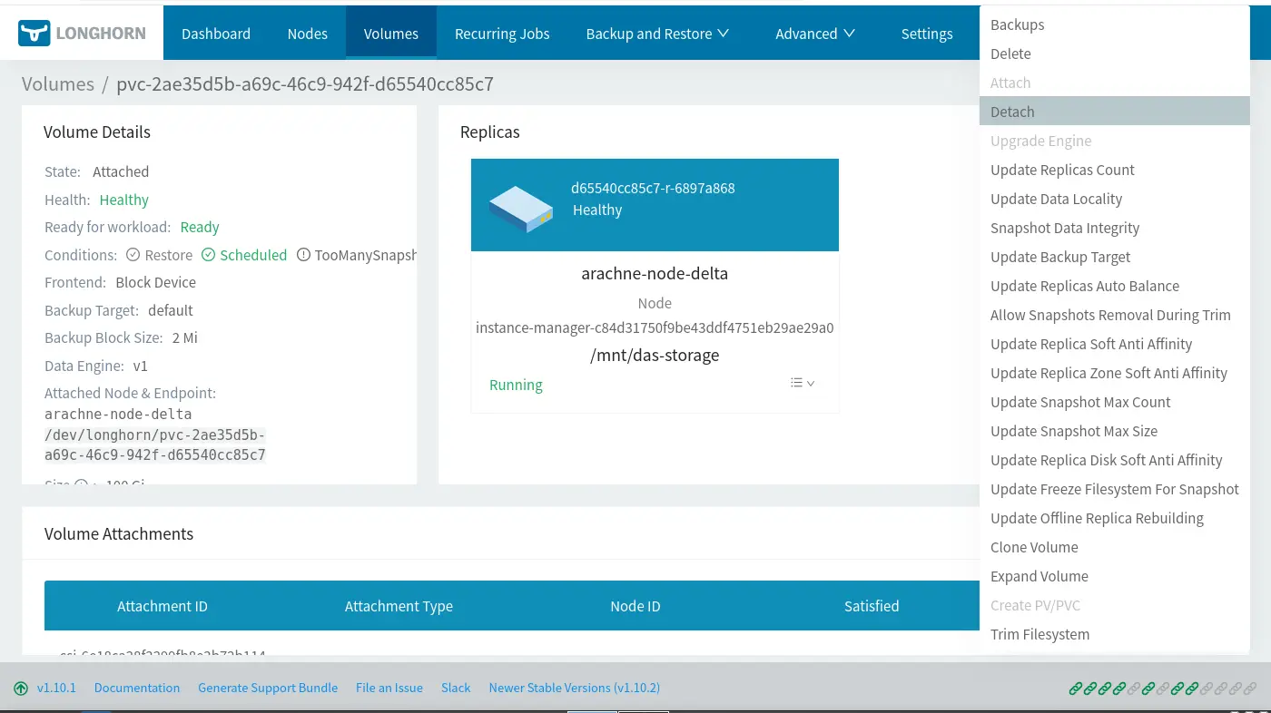Click the Restore condition check icon
The height and width of the screenshot is (713, 1271).
[133, 255]
